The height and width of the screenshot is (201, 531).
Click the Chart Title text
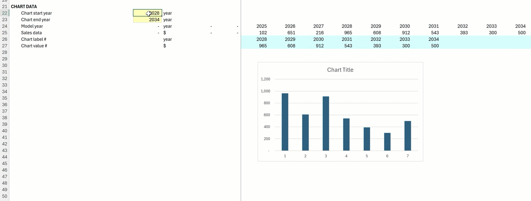point(340,70)
